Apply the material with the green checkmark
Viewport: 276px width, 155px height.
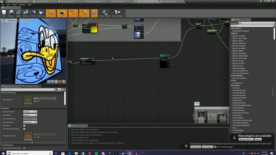pyautogui.click(x=18, y=13)
